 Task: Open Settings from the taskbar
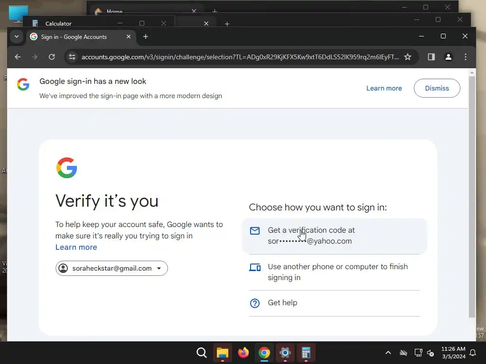(285, 353)
